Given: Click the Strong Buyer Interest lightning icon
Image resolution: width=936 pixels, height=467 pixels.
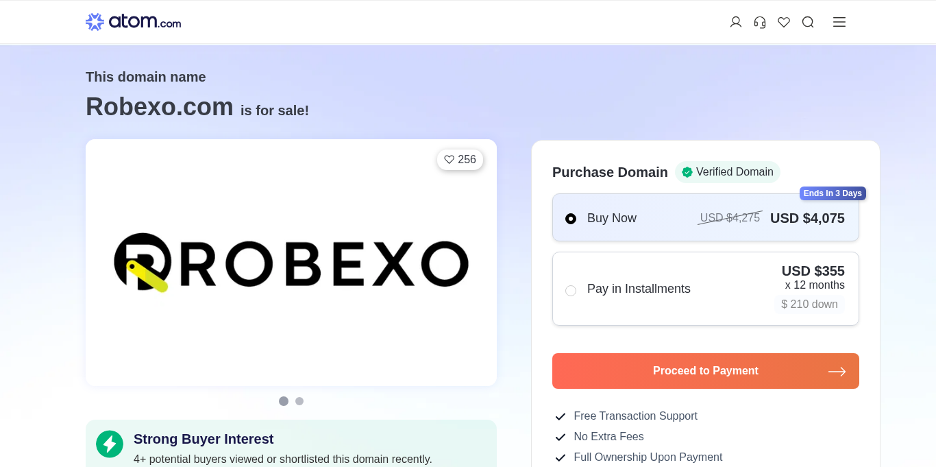Looking at the screenshot, I should tap(110, 444).
